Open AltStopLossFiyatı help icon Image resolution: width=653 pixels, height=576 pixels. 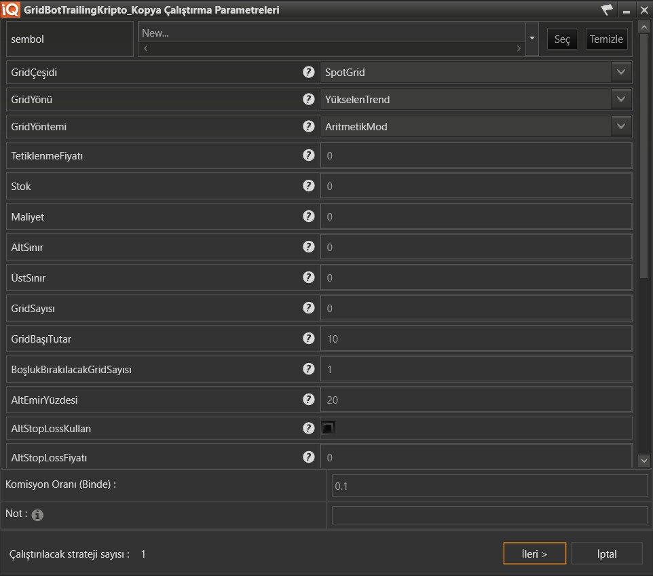coord(308,457)
